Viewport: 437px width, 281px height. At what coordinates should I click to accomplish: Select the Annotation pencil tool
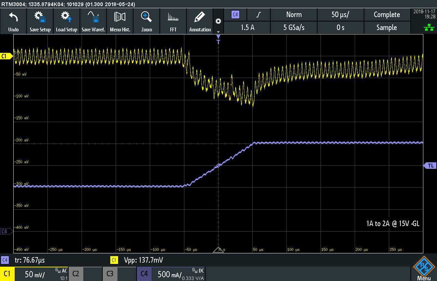point(200,17)
